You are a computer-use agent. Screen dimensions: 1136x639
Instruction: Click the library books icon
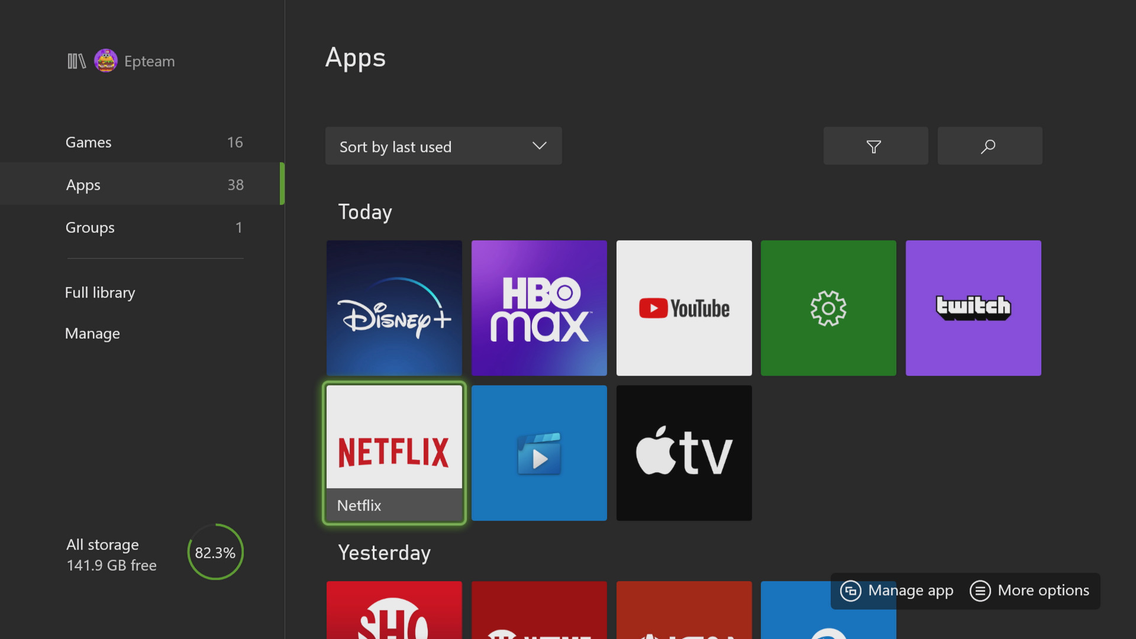point(76,61)
